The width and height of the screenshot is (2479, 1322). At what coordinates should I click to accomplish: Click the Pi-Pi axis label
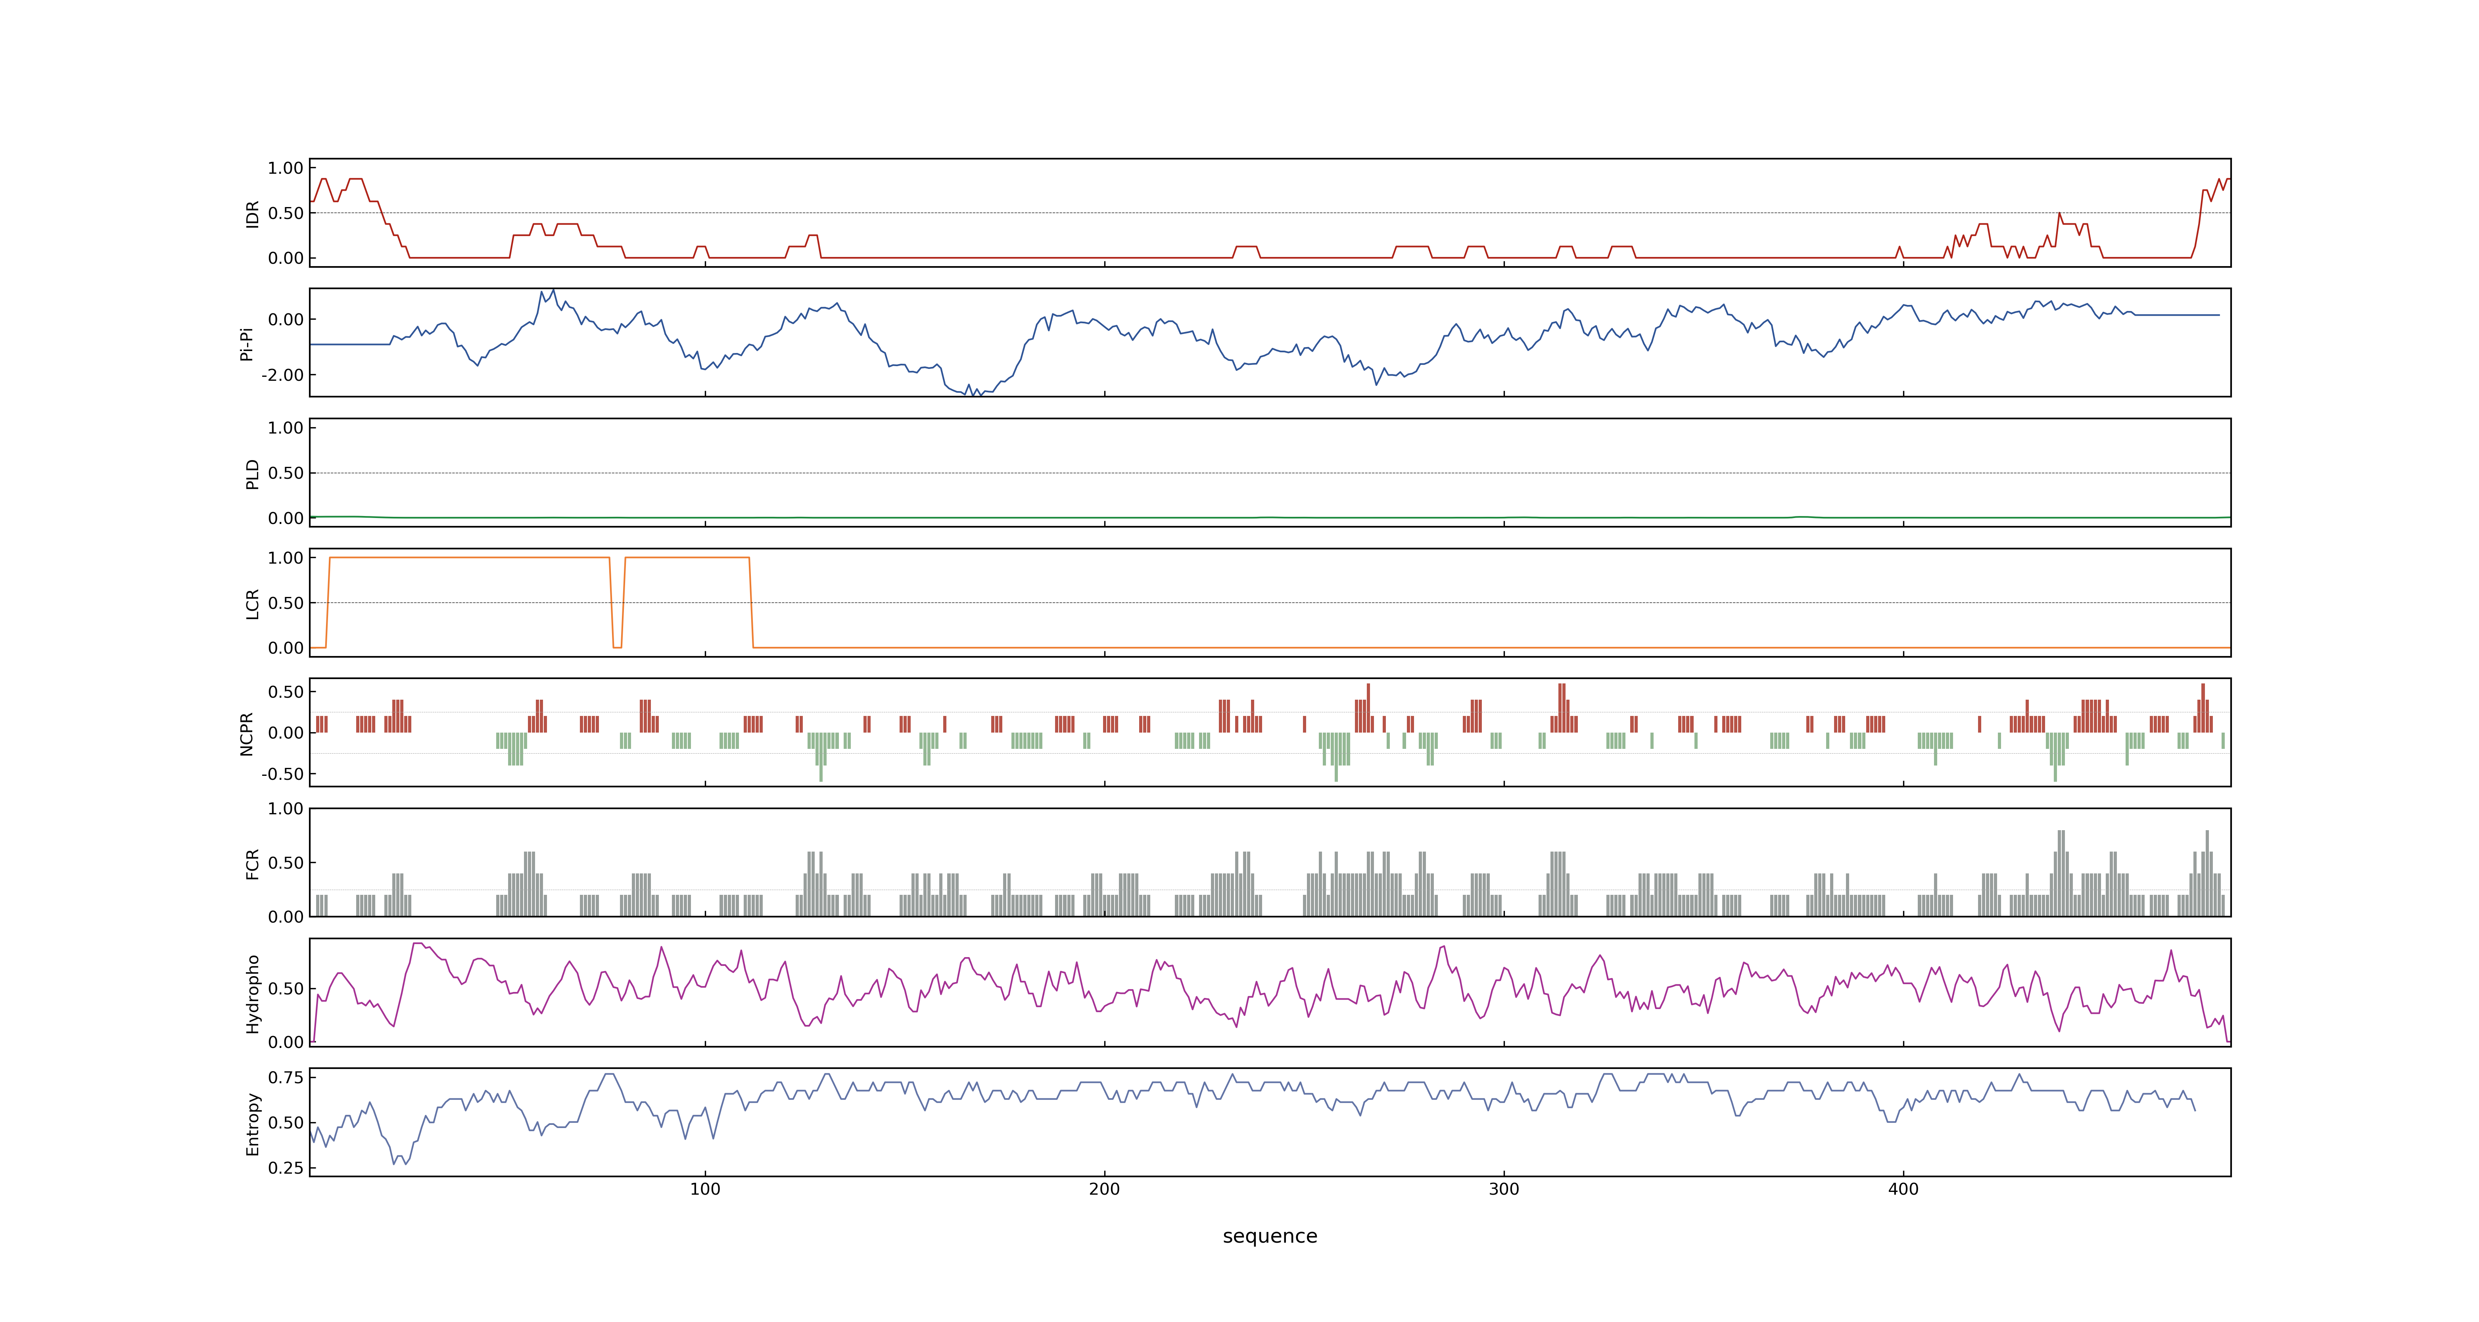246,343
